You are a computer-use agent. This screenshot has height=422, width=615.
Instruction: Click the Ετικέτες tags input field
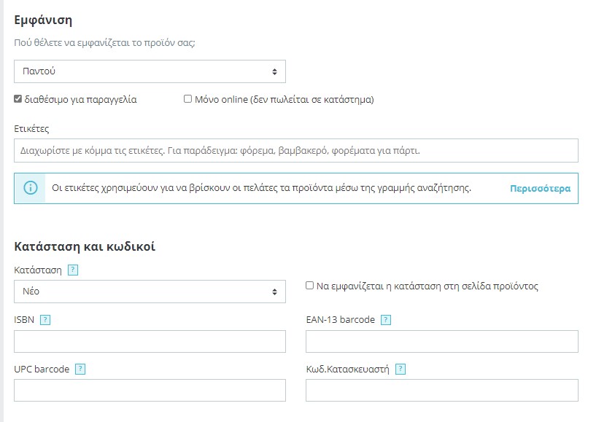295,151
